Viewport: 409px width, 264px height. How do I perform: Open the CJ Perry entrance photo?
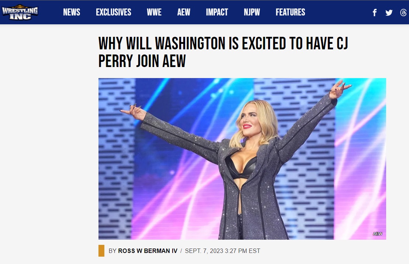[242, 159]
